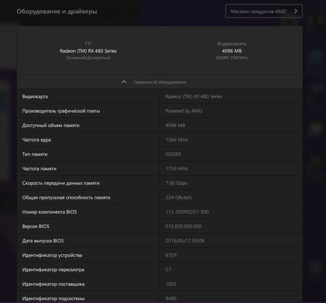Select the ГП Radeon RX 480 Series card
Viewport: 326px width, 303px height.
point(88,50)
